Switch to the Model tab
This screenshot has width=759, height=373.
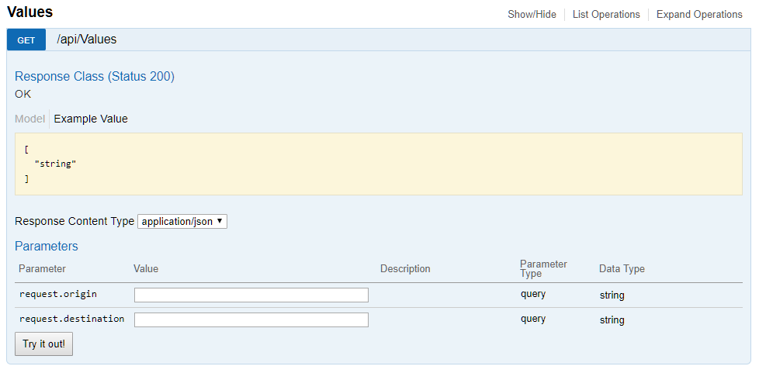29,119
